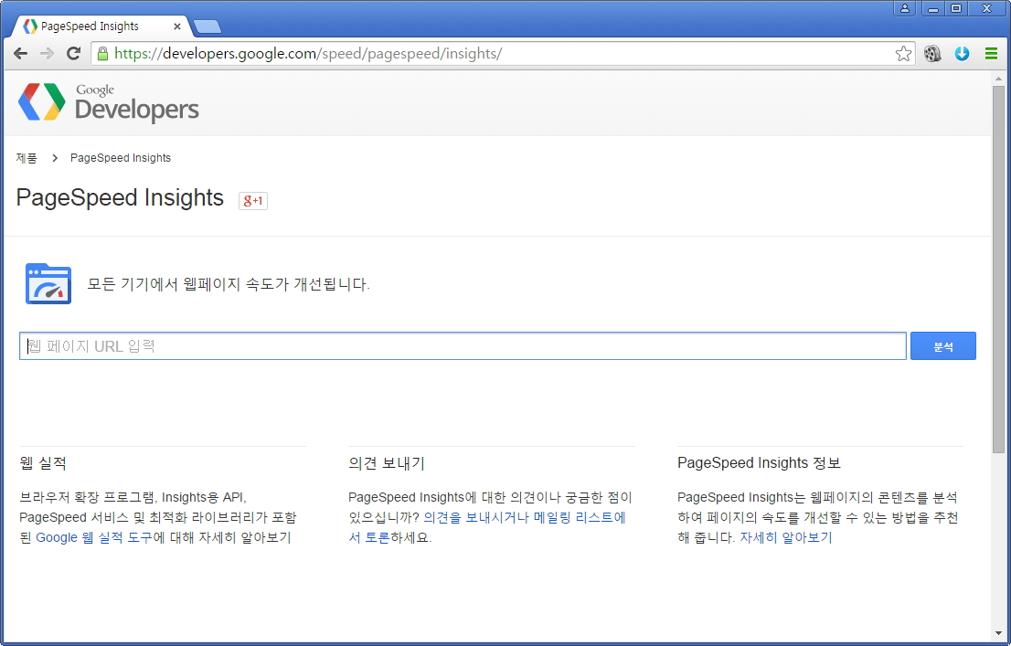
Task: Click the blue download arrow extension icon
Action: click(962, 54)
